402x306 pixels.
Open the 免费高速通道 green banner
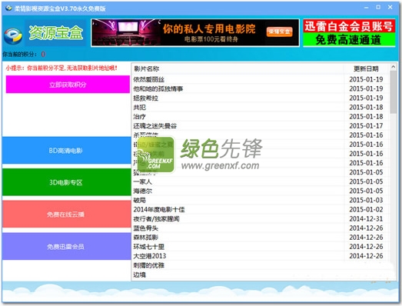tap(349, 39)
